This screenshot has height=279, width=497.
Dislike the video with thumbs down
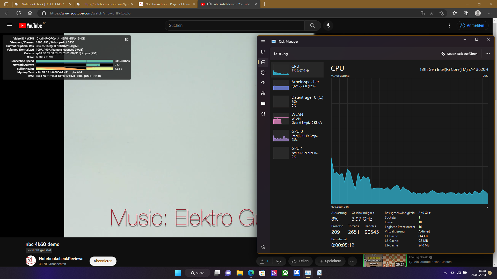pyautogui.click(x=279, y=261)
